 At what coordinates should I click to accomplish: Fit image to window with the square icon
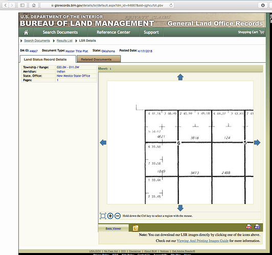tap(103, 216)
